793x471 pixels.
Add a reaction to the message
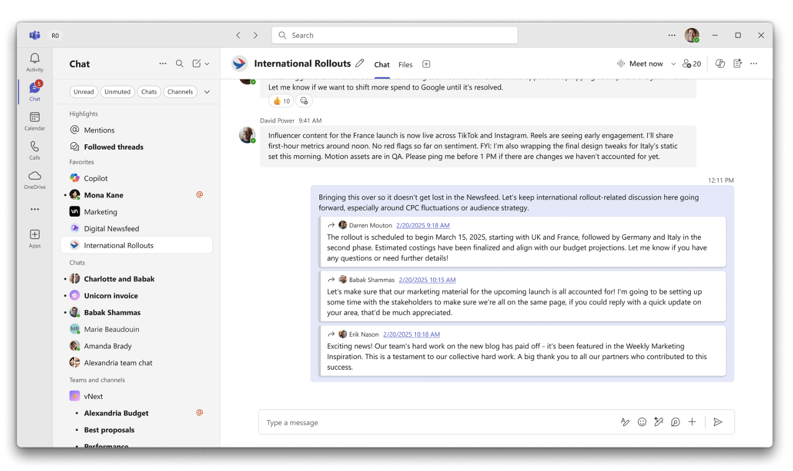click(304, 101)
